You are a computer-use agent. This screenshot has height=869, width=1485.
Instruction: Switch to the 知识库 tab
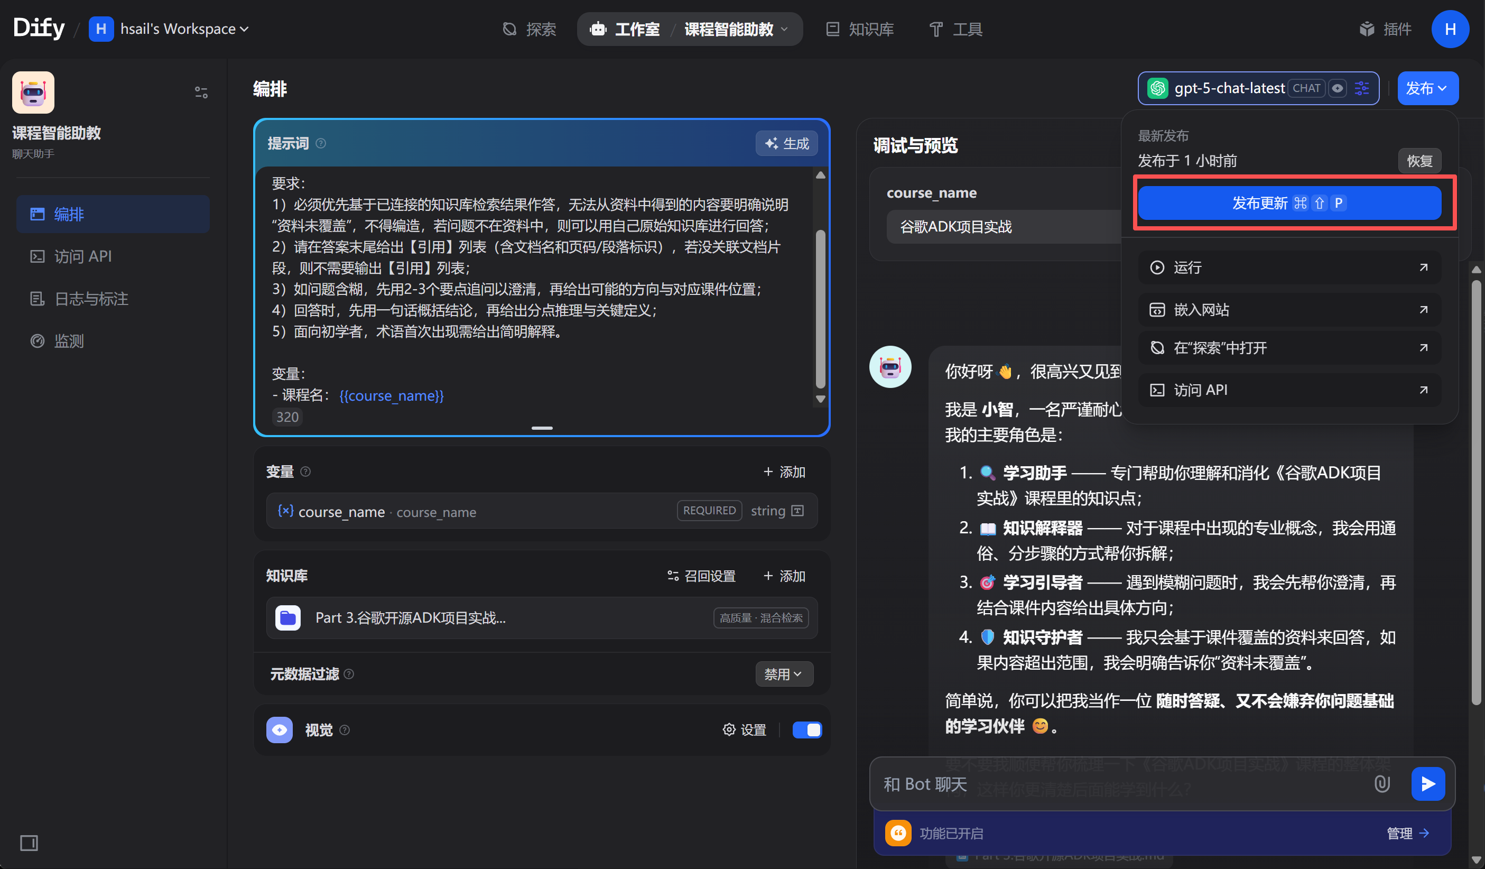coord(860,29)
